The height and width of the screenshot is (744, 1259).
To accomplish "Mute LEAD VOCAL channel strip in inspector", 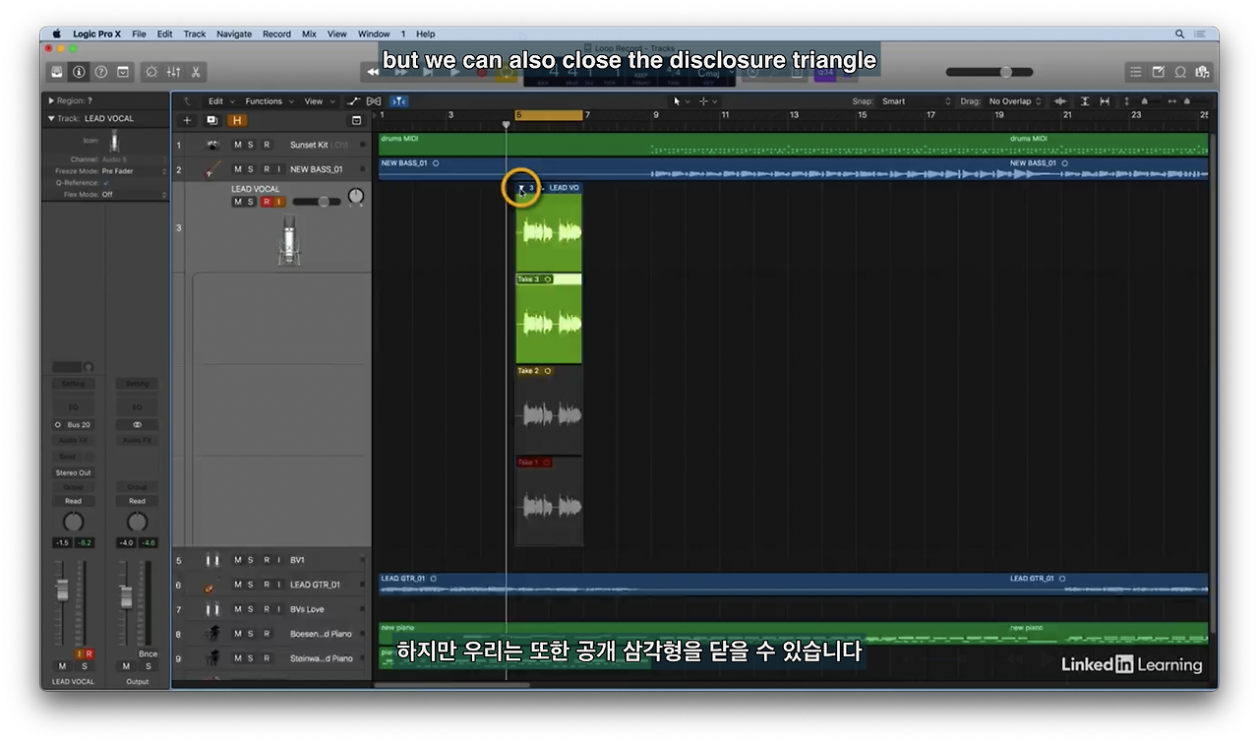I will pos(62,666).
